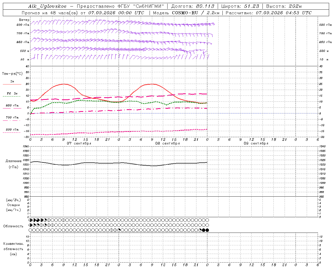333x267 pixels.
Task: Click the first half-filled circle in the top cloudiness row
Action: pyautogui.click(x=30, y=220)
